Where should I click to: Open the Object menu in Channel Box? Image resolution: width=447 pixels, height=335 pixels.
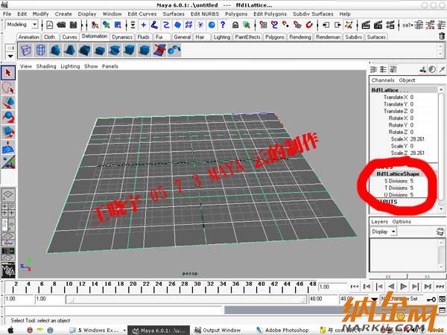[407, 80]
